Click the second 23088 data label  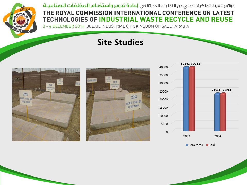[x=227, y=90]
